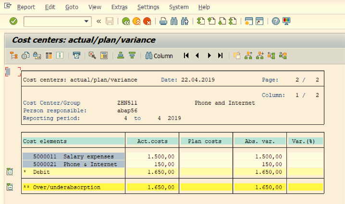The width and height of the screenshot is (345, 204).
Task: Click the green Back icon
Action: 126,21
